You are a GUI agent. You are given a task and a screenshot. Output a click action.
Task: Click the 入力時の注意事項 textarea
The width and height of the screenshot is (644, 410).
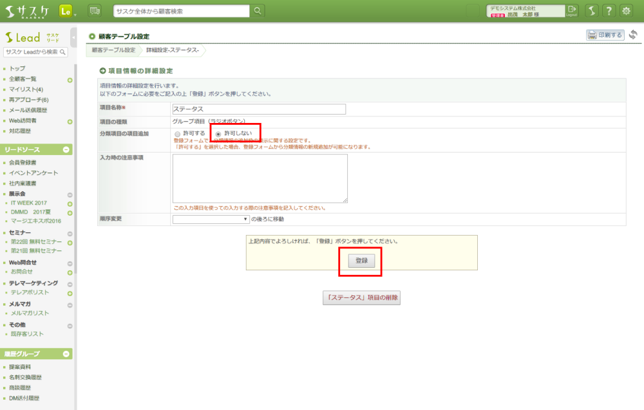pyautogui.click(x=260, y=178)
